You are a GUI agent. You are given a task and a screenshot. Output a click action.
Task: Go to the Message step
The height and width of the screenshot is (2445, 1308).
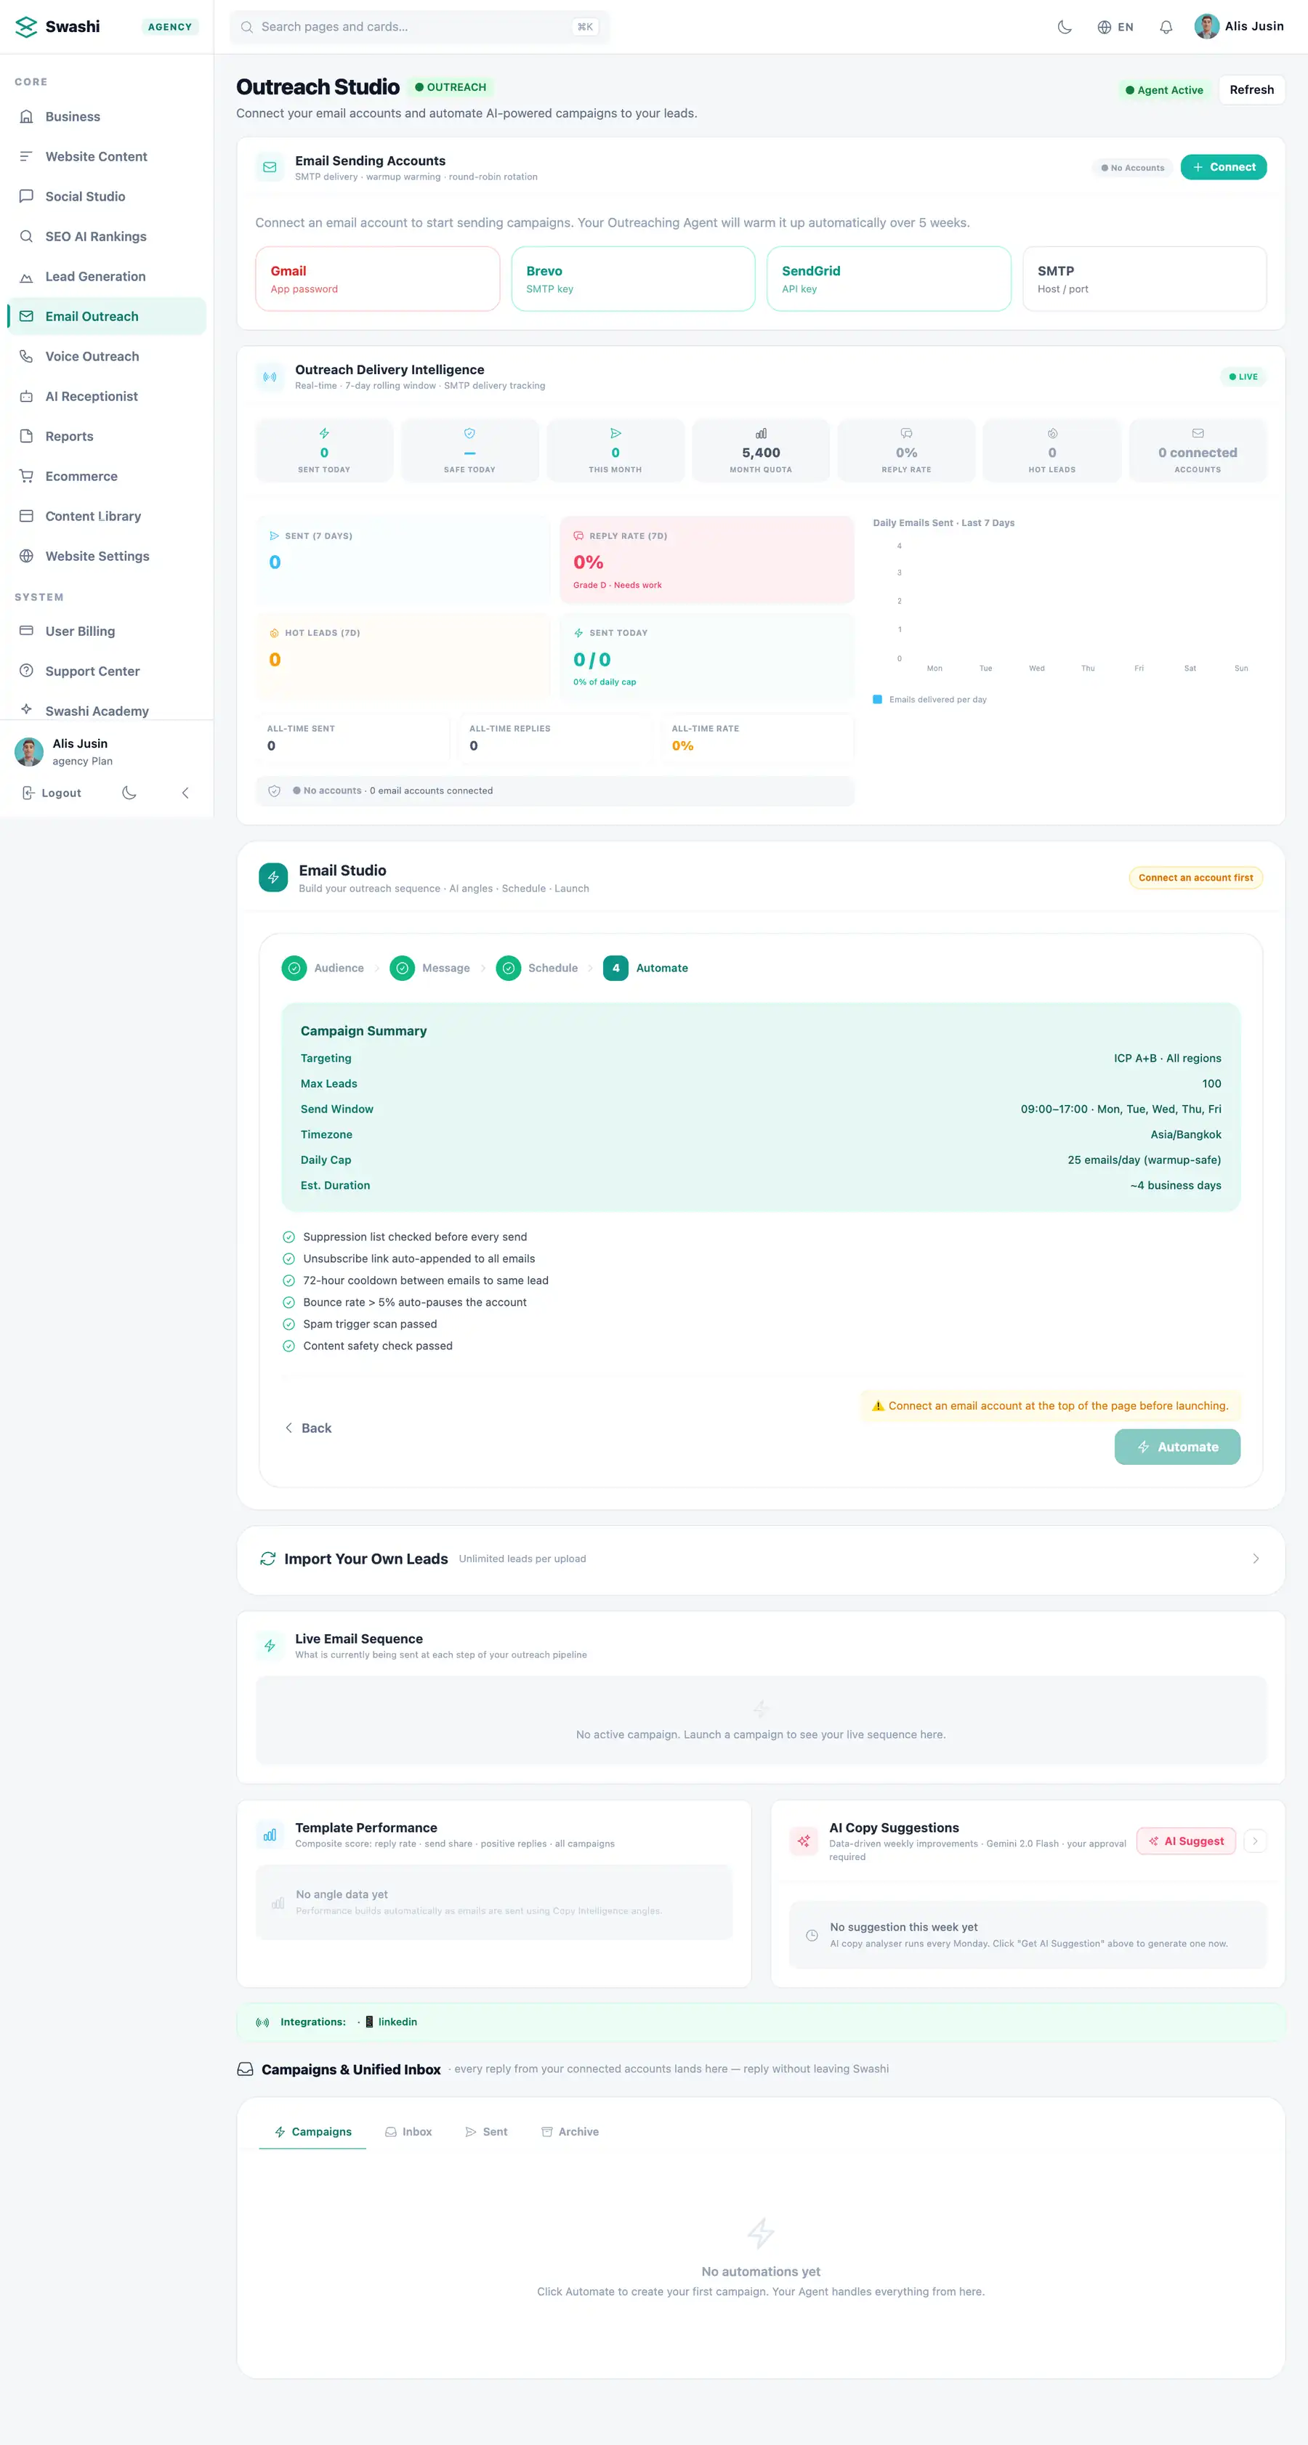[430, 968]
